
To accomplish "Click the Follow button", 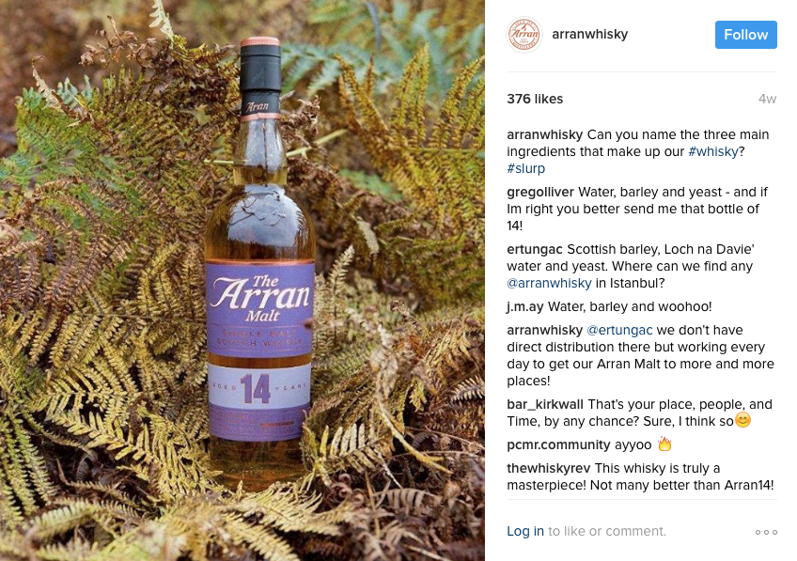I will (745, 35).
